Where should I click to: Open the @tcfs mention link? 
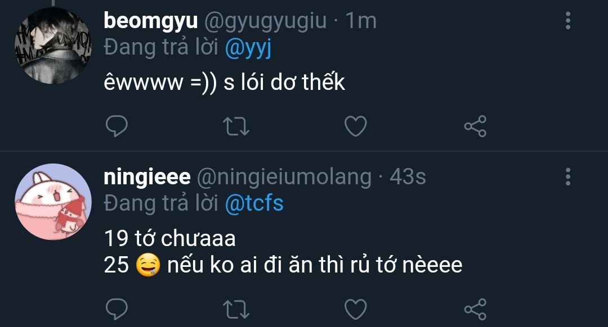coord(254,203)
